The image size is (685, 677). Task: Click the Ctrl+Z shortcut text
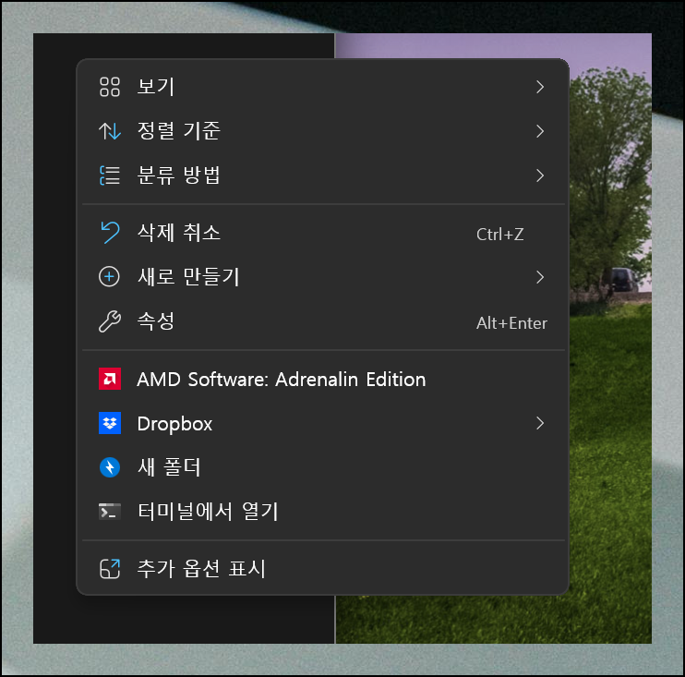499,235
